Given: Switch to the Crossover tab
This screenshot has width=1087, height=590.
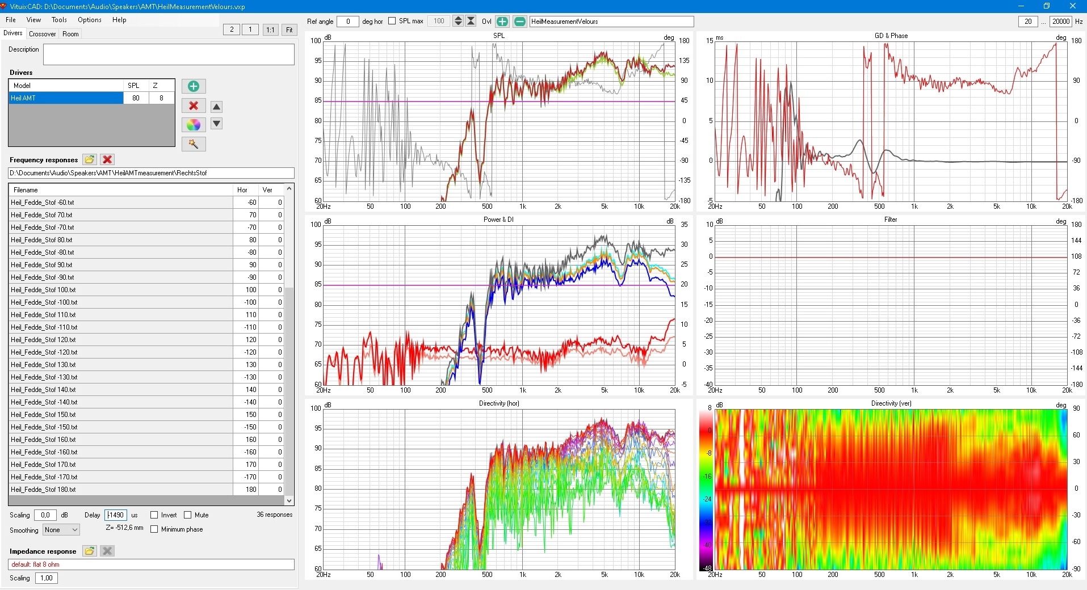Looking at the screenshot, I should [x=43, y=34].
